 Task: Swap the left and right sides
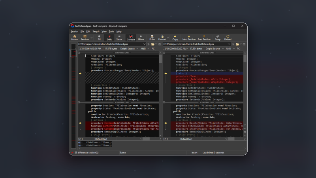pyautogui.click(x=218, y=38)
